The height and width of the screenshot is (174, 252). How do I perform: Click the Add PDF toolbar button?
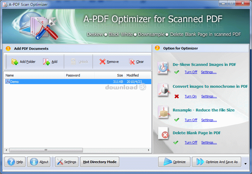click(x=50, y=62)
